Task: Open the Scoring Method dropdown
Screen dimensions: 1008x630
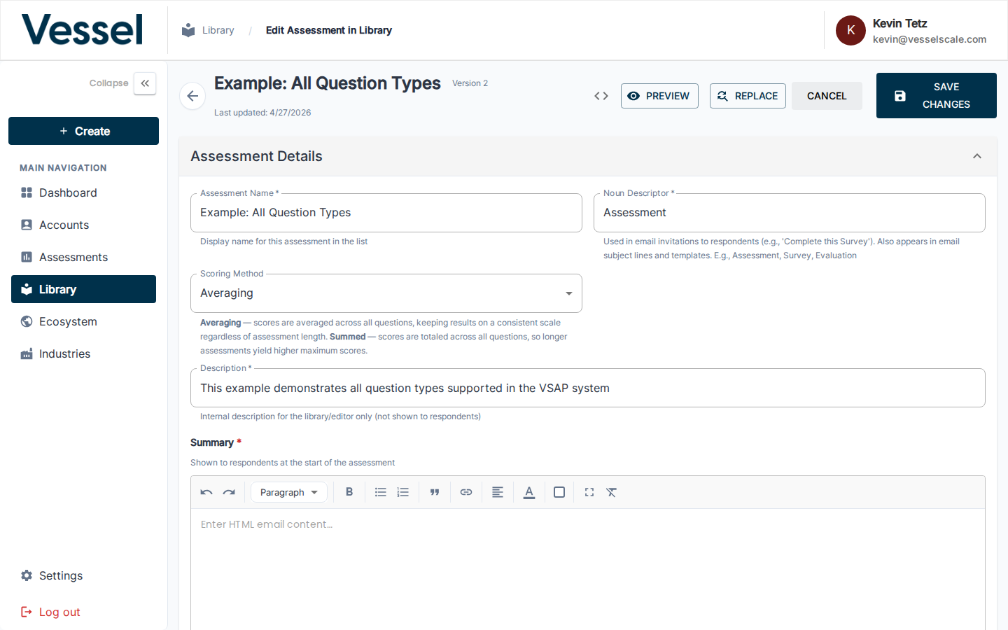Action: coord(386,293)
